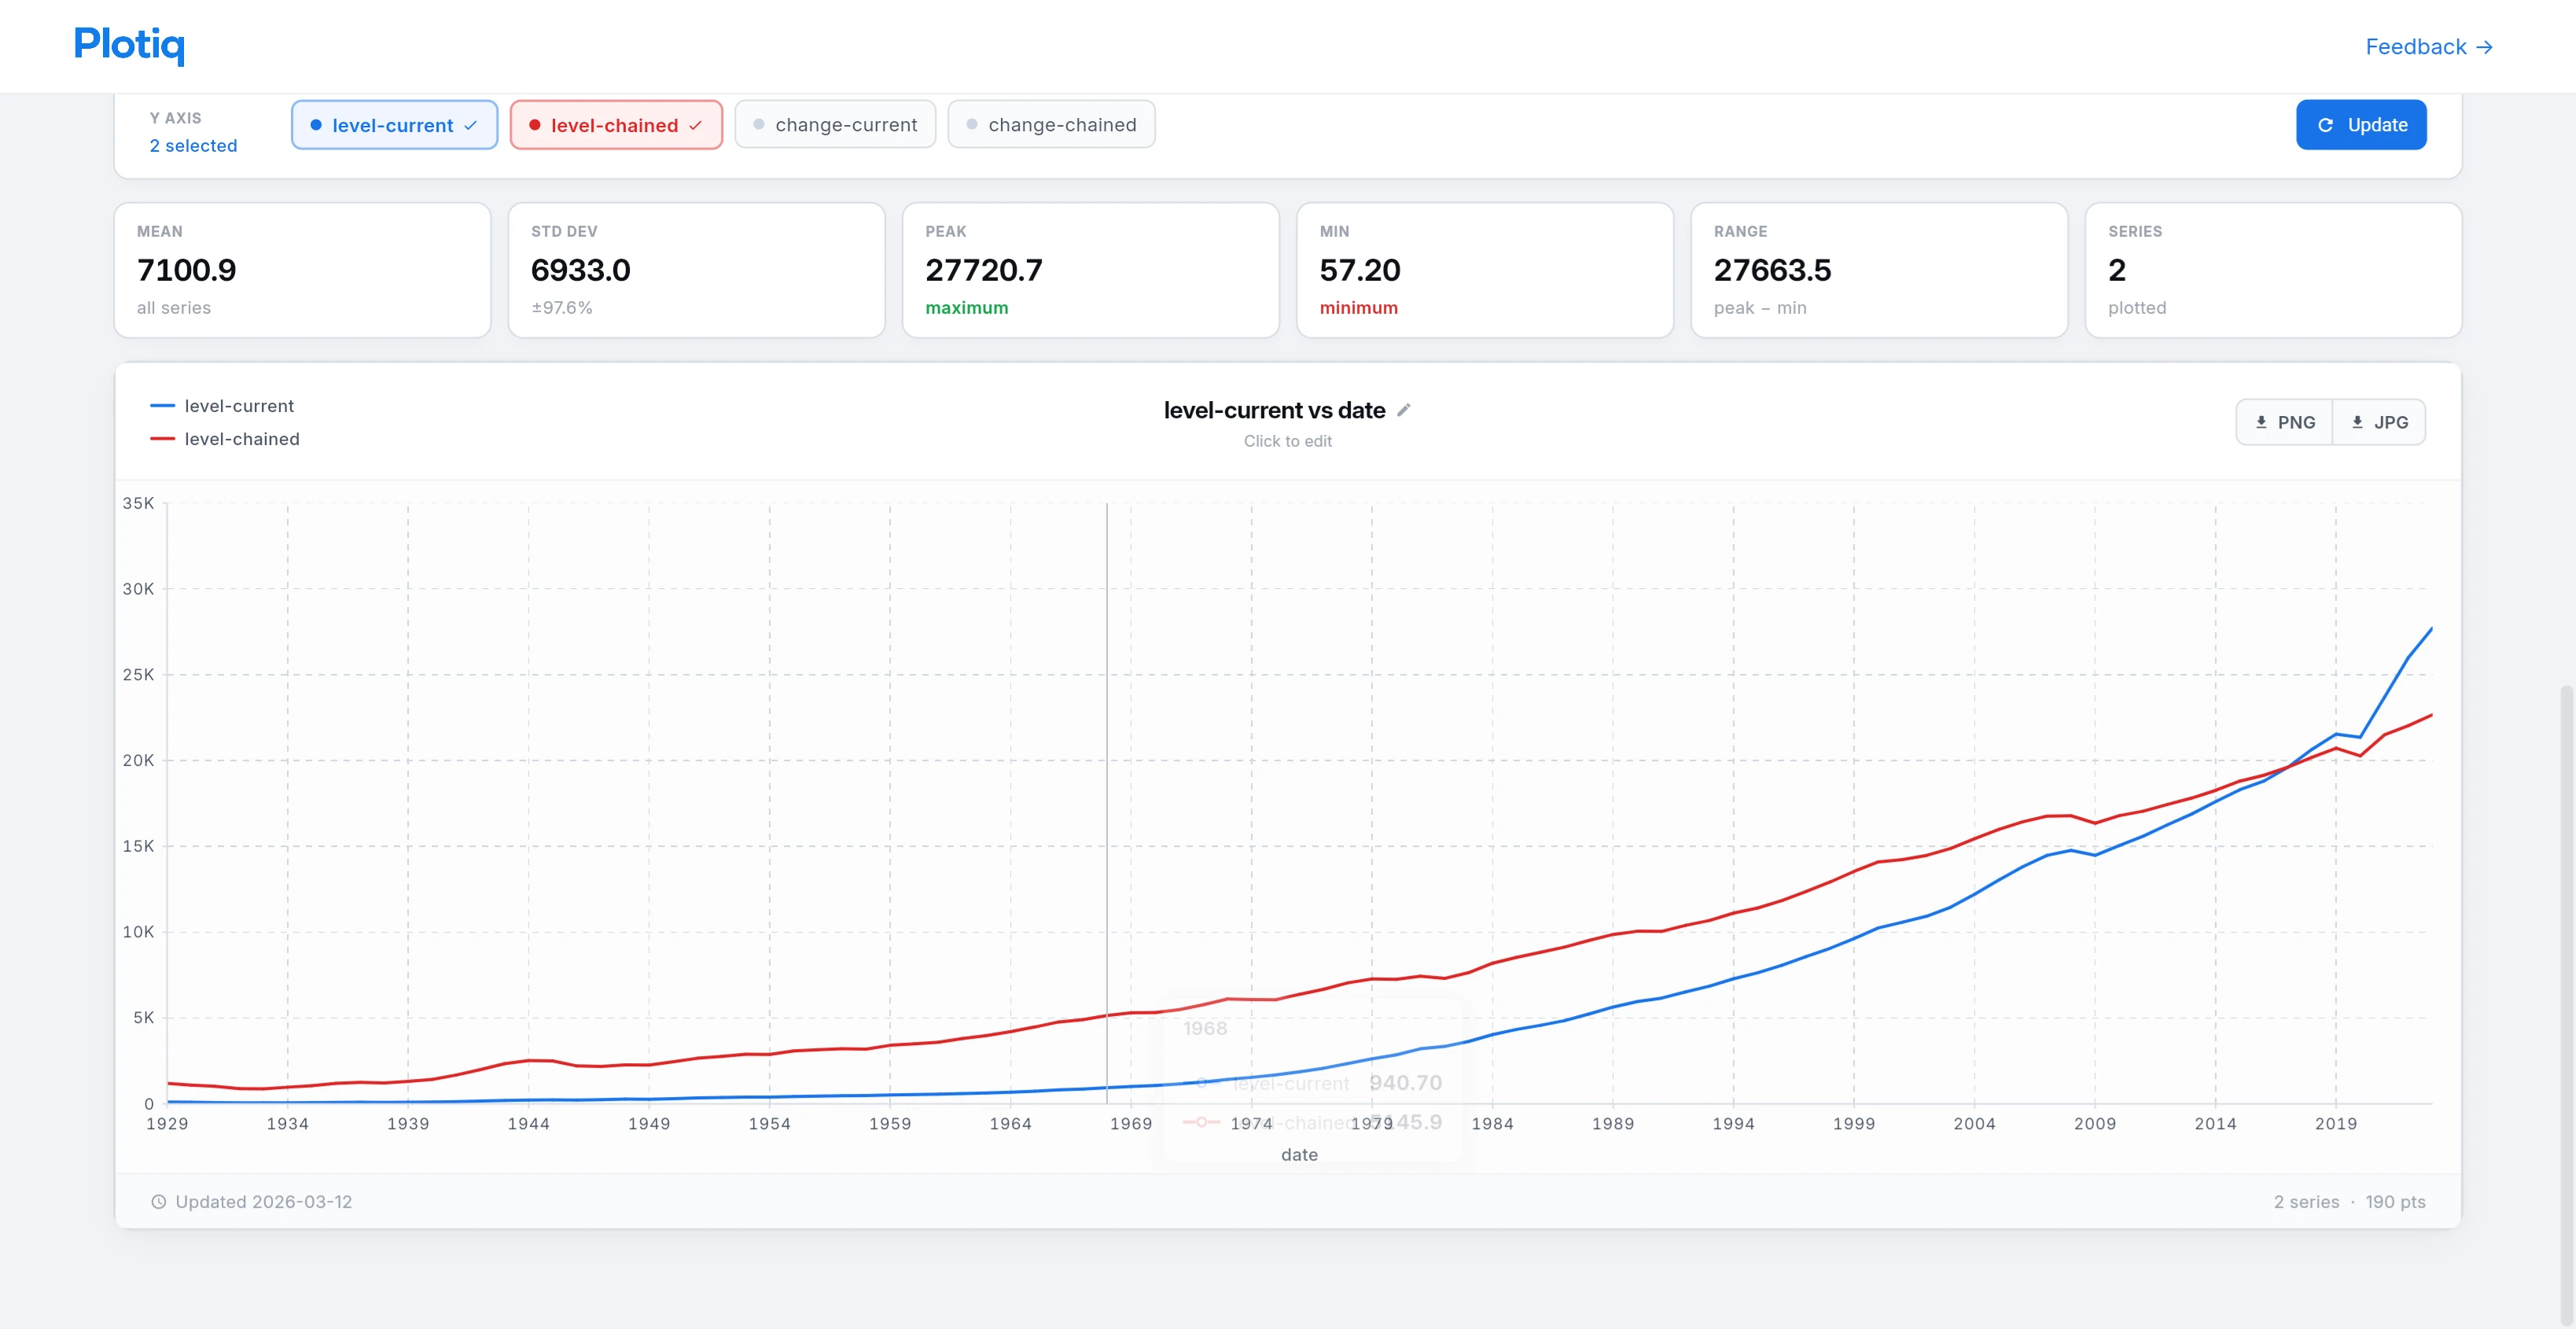Click the clock icon beside Updated date
The height and width of the screenshot is (1329, 2576).
[158, 1202]
